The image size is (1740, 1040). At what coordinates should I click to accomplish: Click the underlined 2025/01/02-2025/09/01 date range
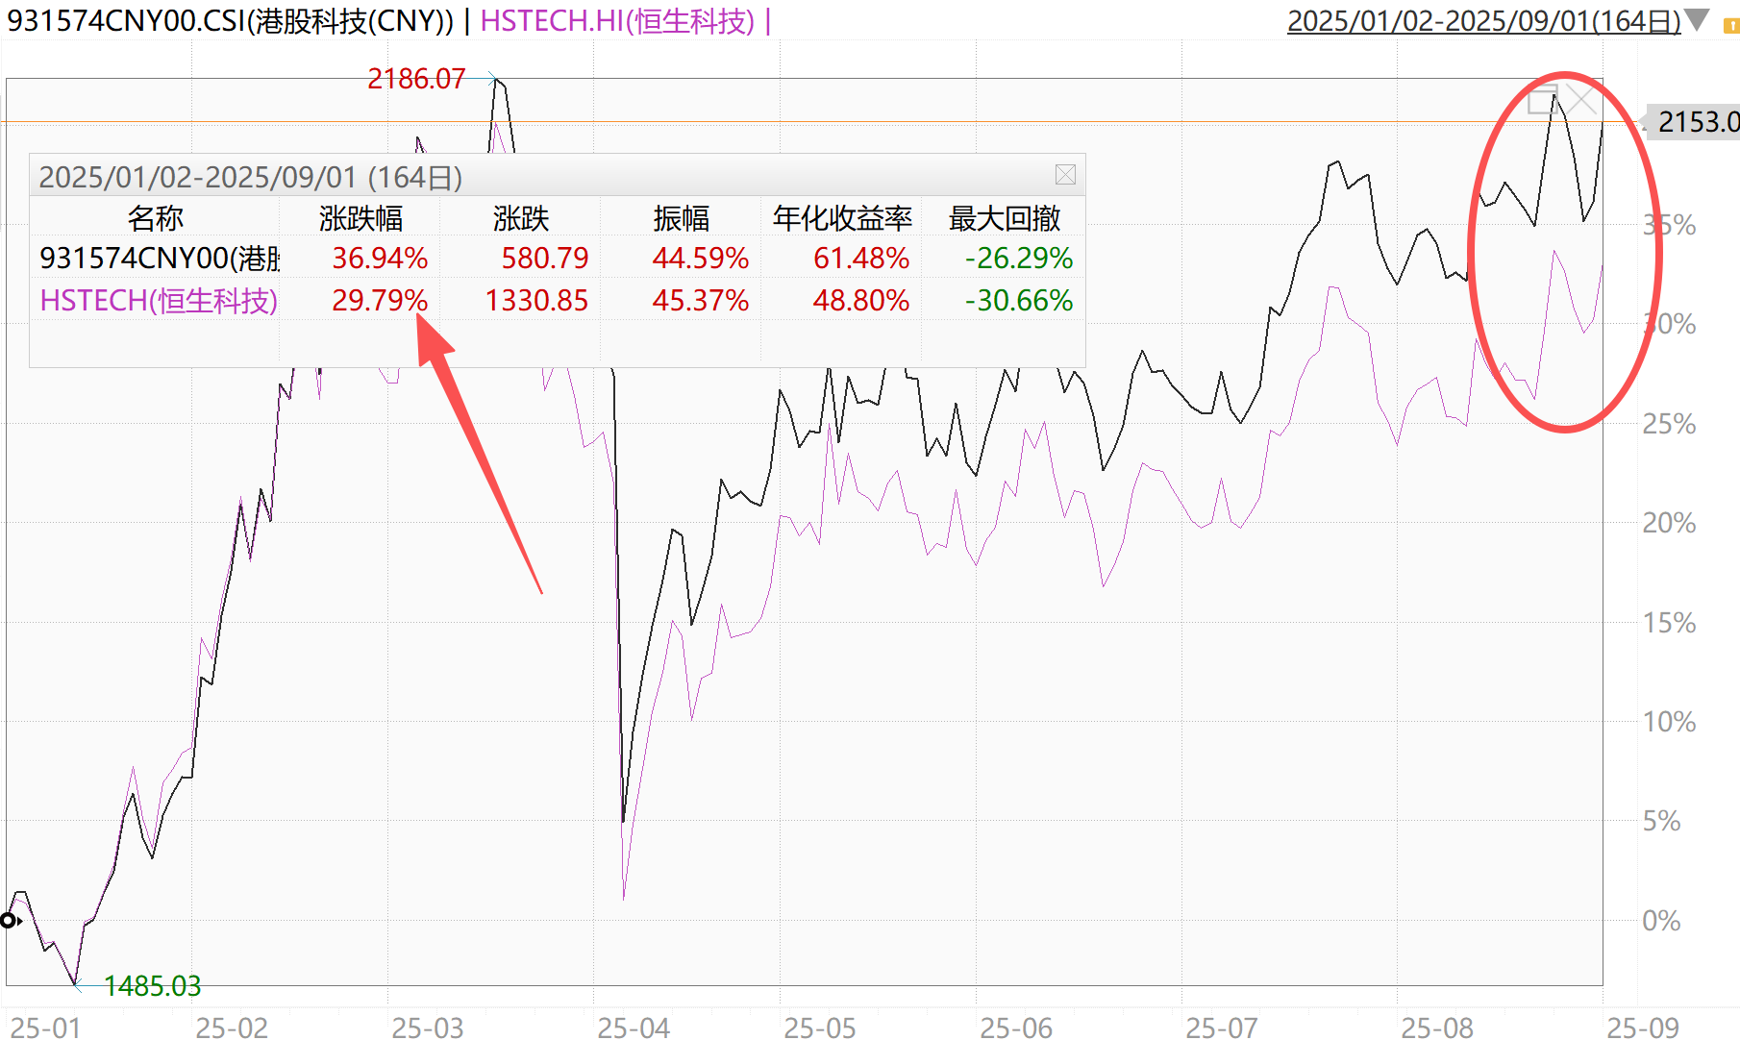1483,21
